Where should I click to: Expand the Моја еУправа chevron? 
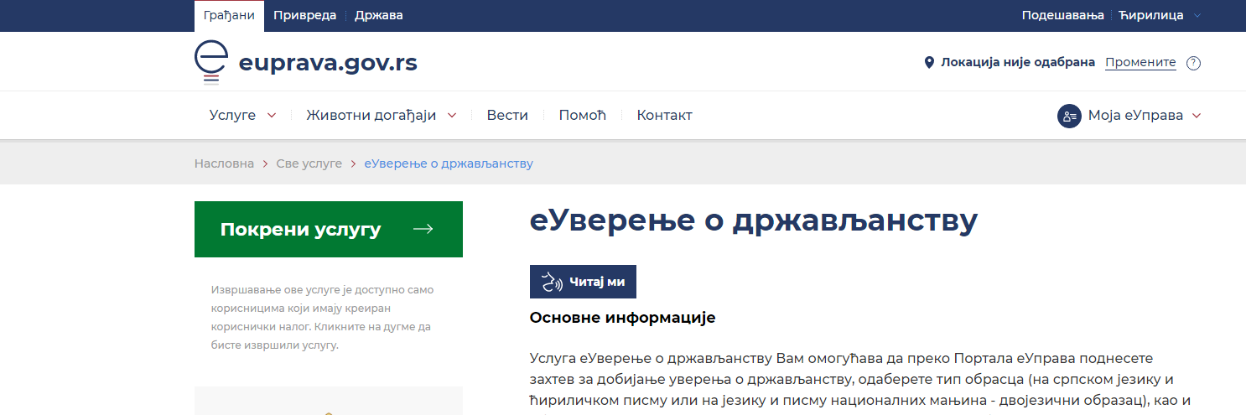coord(1197,116)
